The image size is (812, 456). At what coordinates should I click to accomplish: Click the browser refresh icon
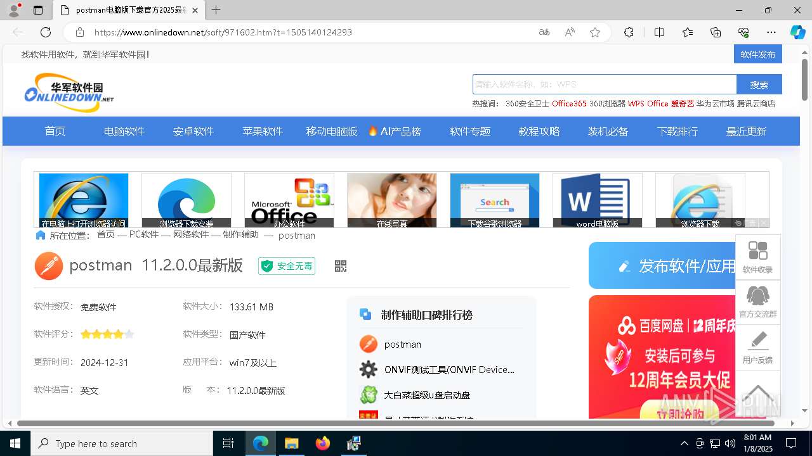(x=46, y=32)
